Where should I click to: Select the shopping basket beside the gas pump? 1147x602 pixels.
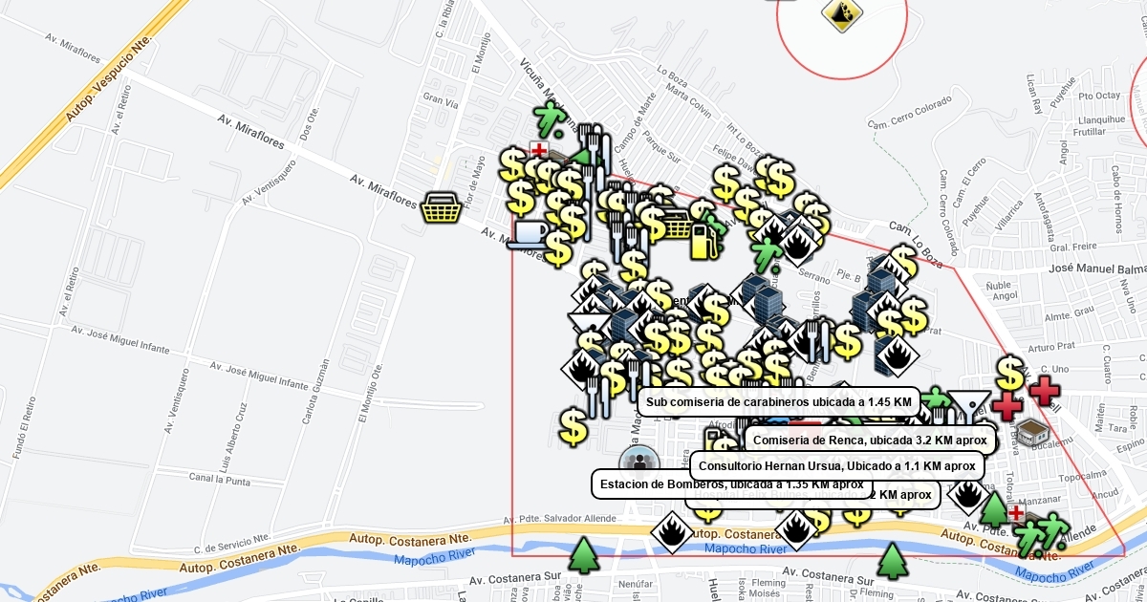[676, 225]
